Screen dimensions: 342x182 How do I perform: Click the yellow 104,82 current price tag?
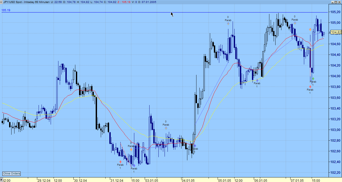[336, 32]
